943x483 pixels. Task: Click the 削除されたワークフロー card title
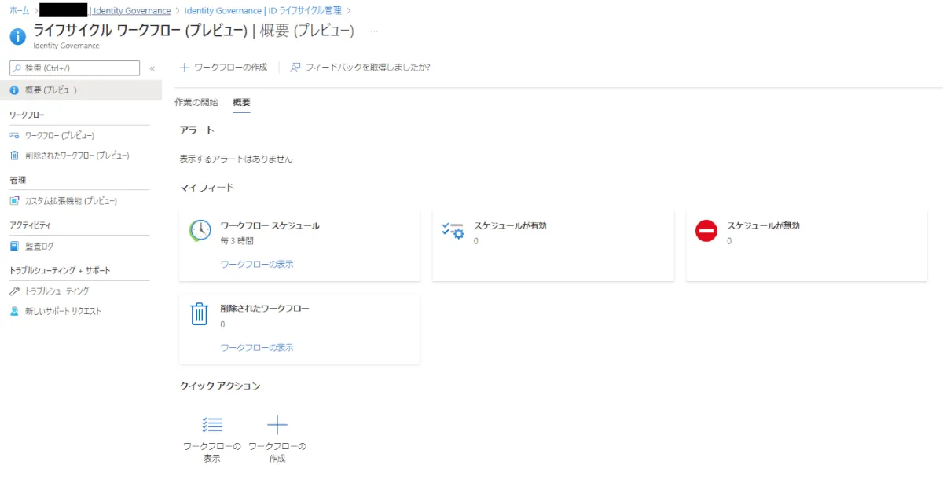coord(265,309)
